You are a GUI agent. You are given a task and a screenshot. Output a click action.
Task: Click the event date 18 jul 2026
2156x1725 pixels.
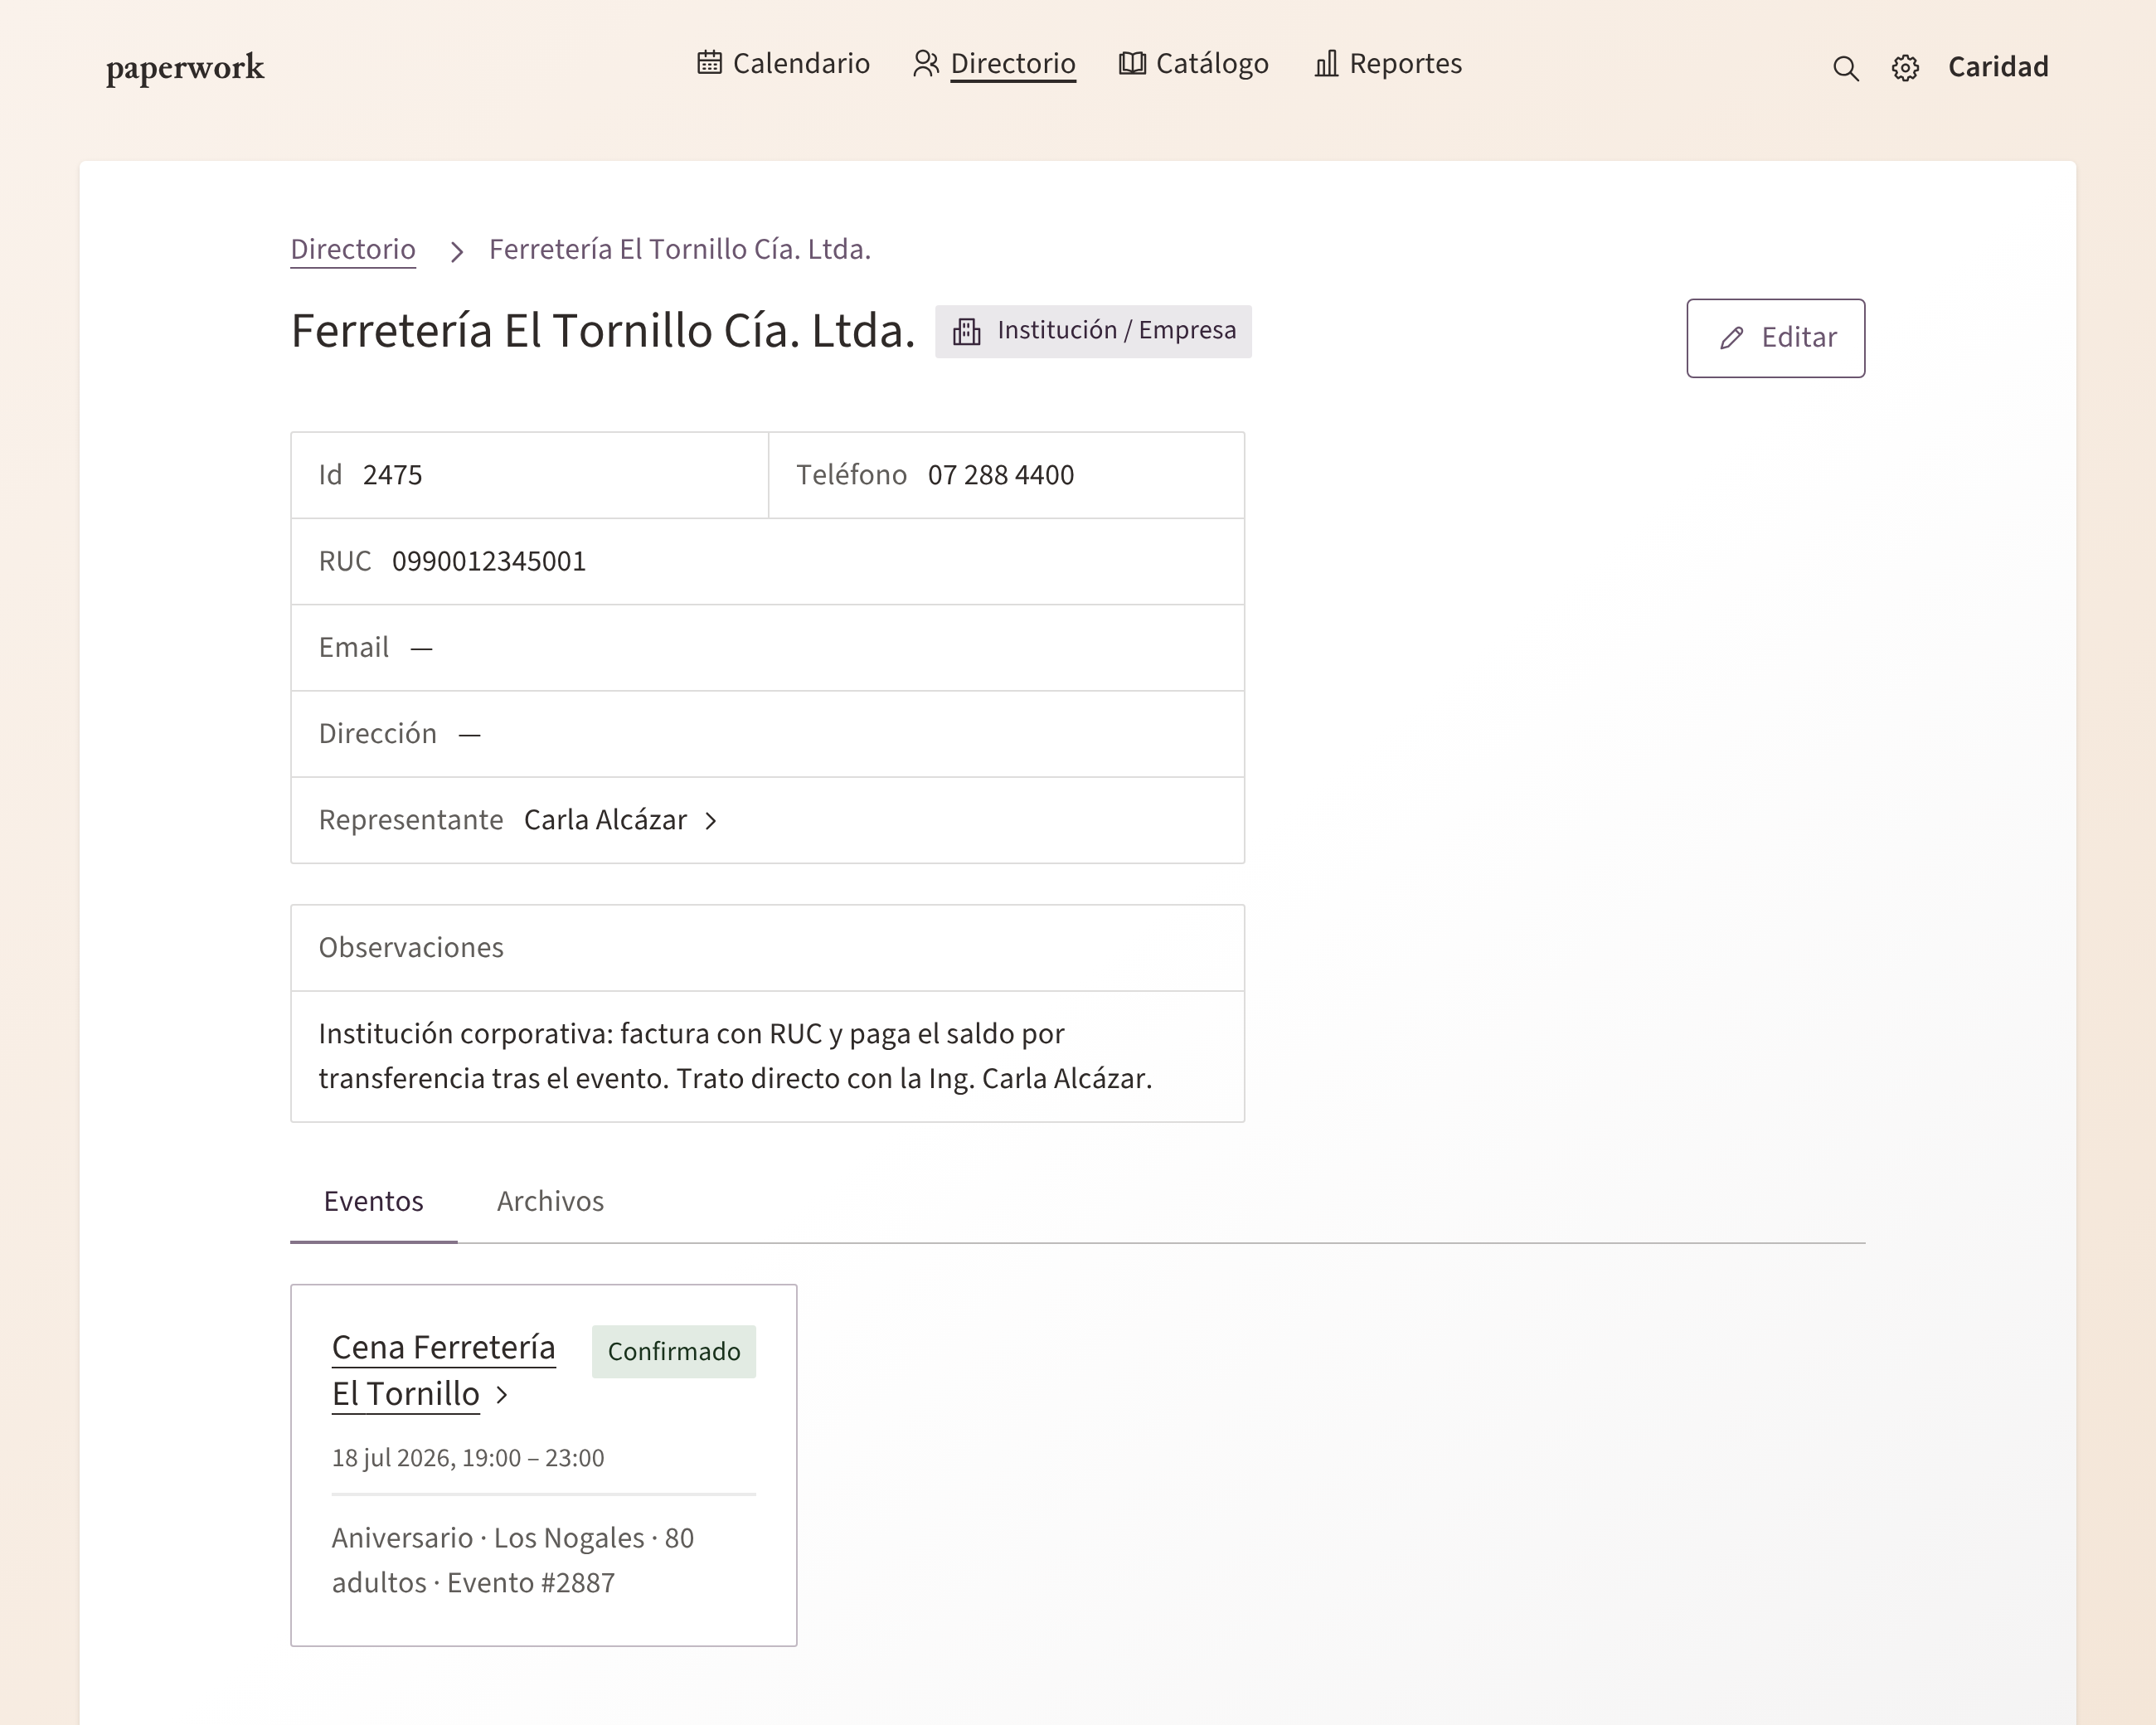click(x=468, y=1458)
